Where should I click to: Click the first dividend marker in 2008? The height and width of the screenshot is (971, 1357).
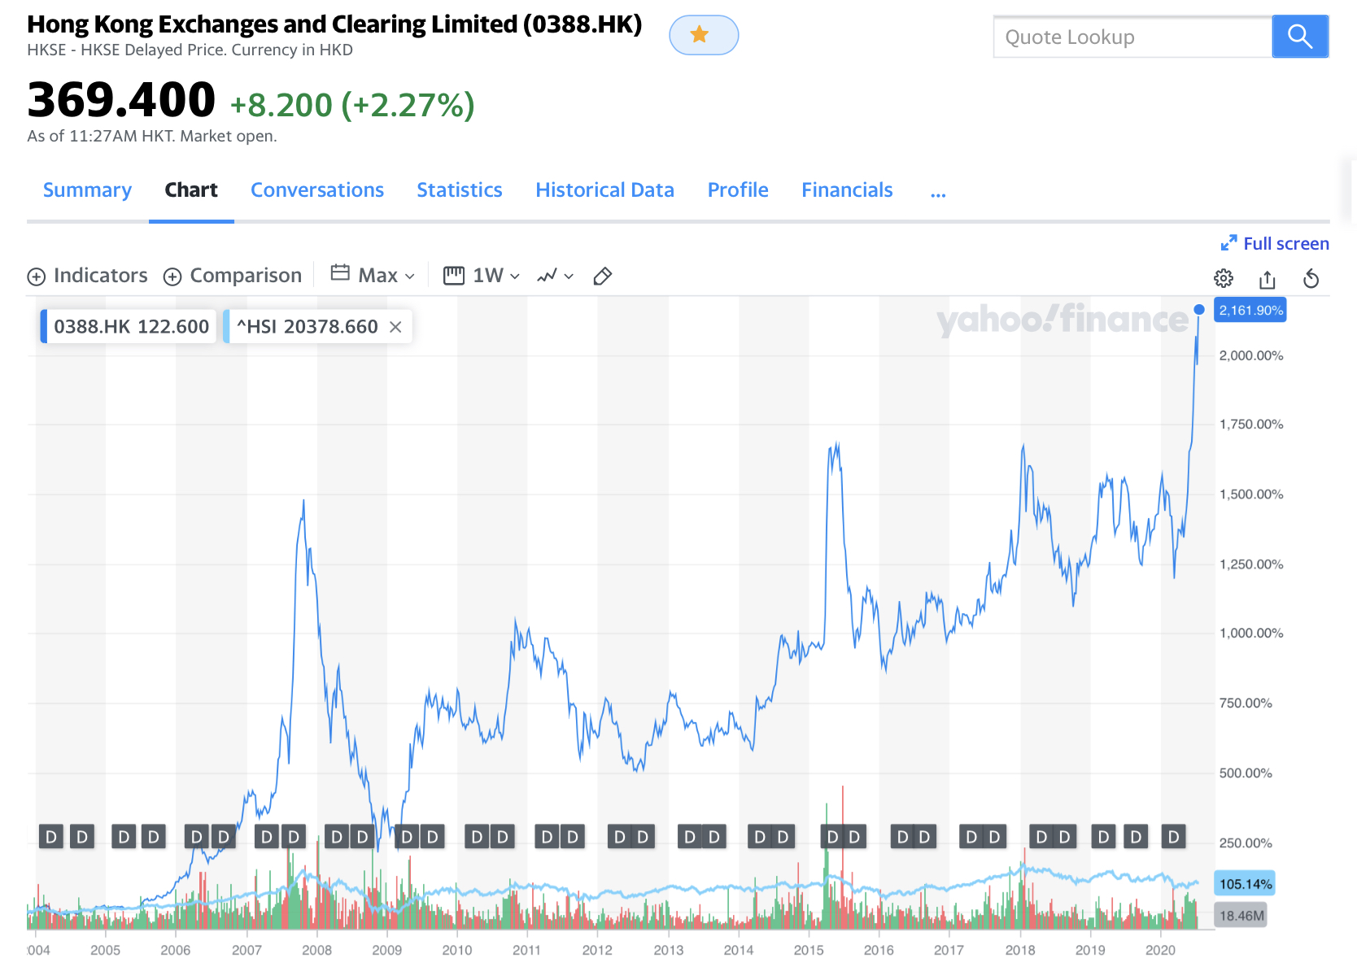pyautogui.click(x=337, y=837)
